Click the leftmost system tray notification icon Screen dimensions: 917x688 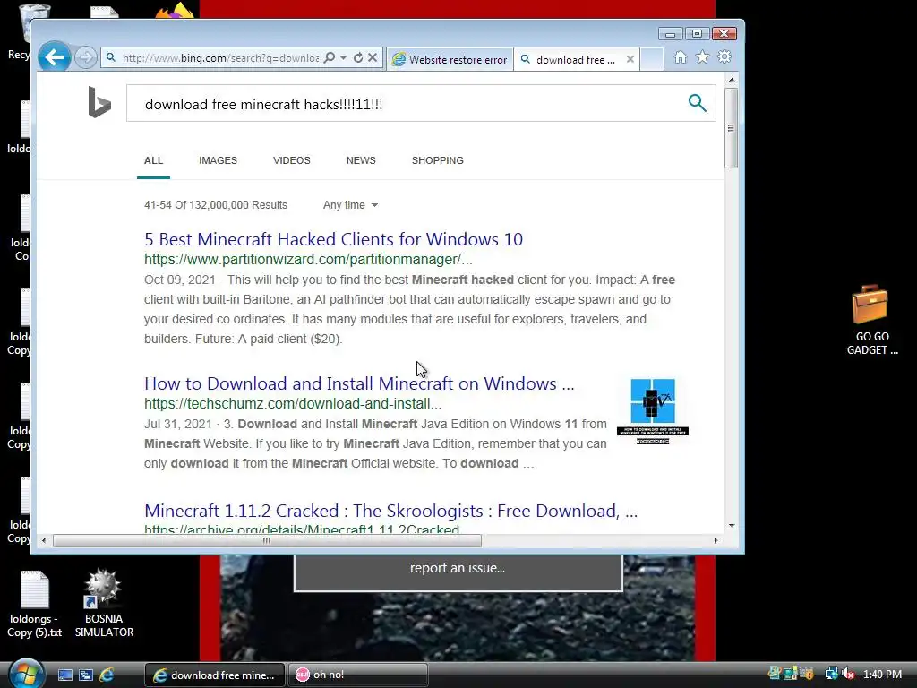tap(775, 674)
